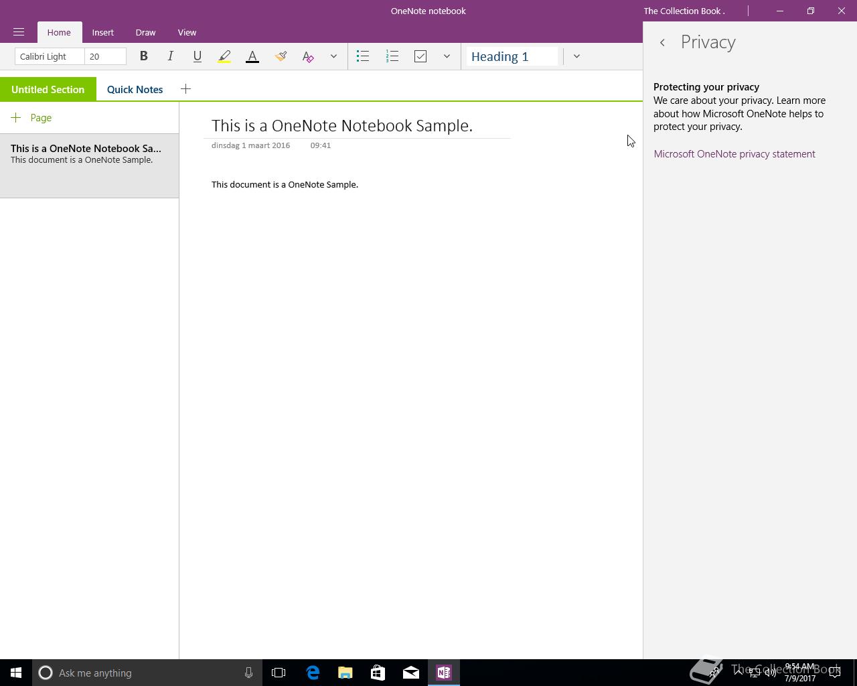This screenshot has height=686, width=857.
Task: Expand more list and tag options
Action: 447,56
